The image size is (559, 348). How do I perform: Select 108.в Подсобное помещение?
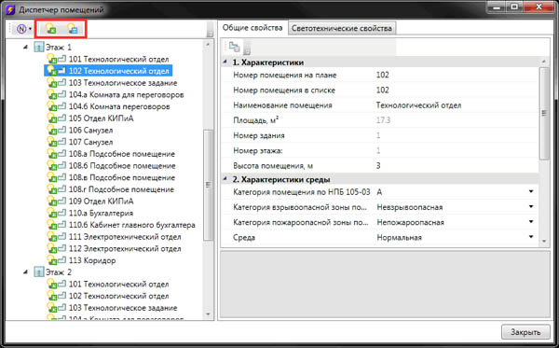[x=121, y=177]
